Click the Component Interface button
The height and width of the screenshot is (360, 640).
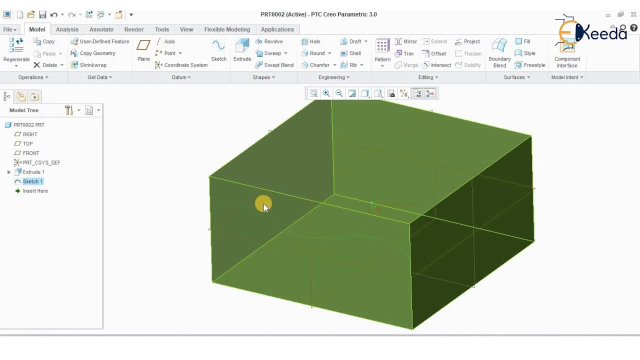click(567, 53)
